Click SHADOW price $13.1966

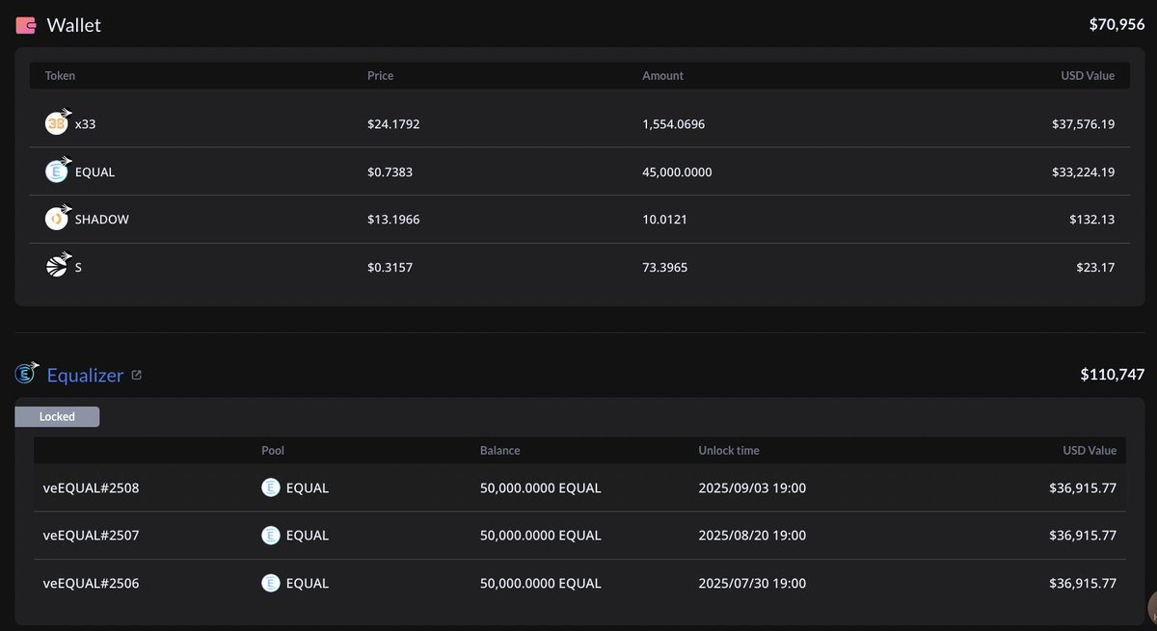tap(393, 220)
